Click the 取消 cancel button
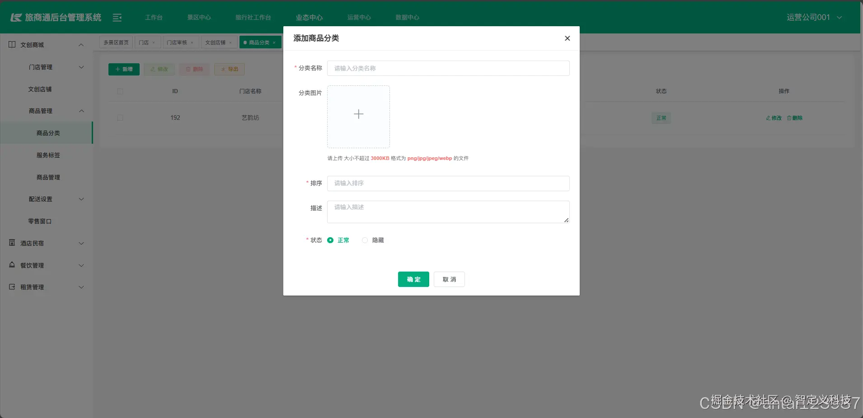The height and width of the screenshot is (418, 863). (x=449, y=279)
